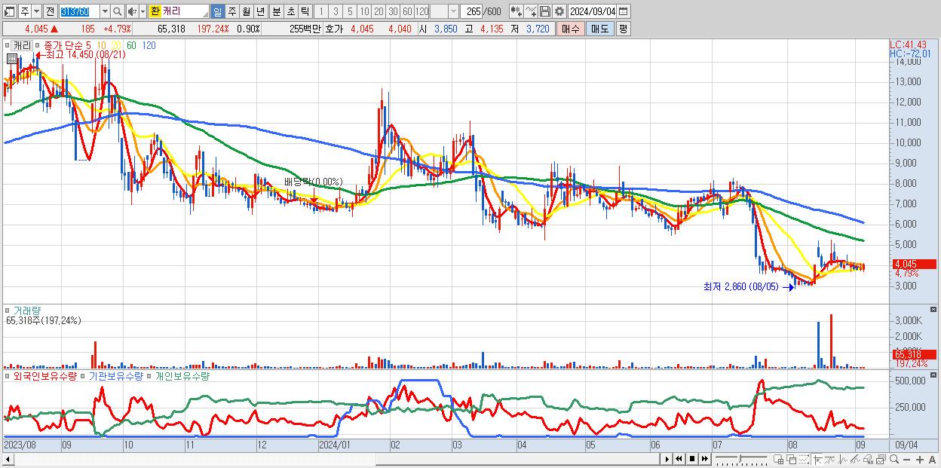Click the 120 moving average legend color
The image size is (941, 468).
tap(149, 45)
